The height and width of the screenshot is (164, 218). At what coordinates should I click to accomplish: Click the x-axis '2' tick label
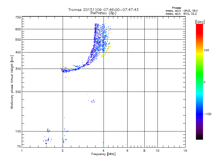[63, 151]
